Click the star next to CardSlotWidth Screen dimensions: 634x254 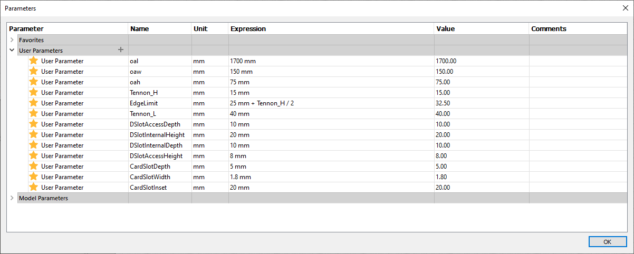(x=34, y=177)
